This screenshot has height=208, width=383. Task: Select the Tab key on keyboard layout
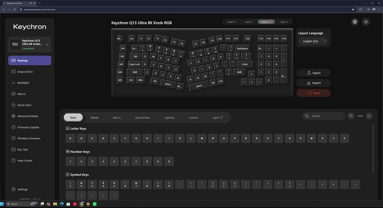135,56
